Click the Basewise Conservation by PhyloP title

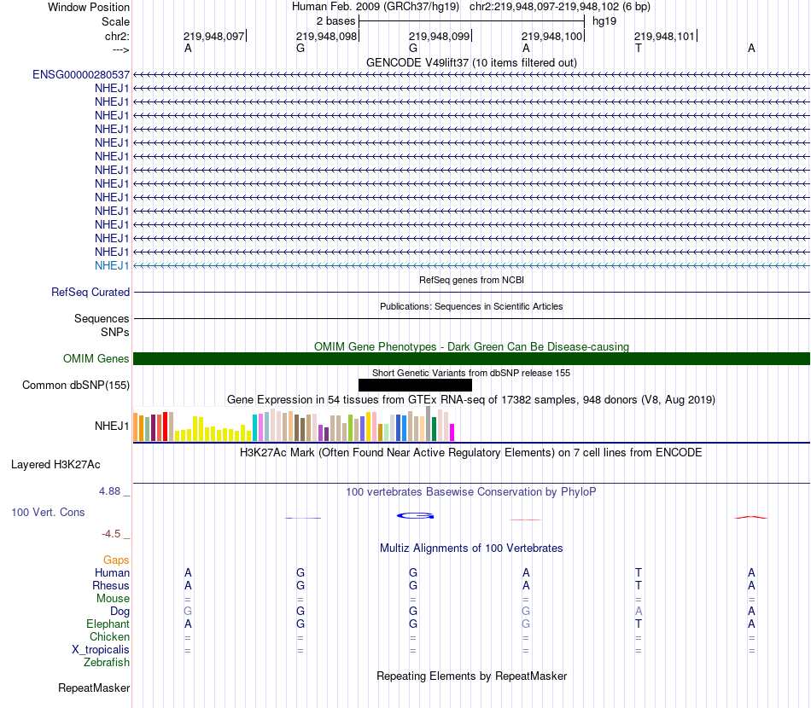[471, 492]
